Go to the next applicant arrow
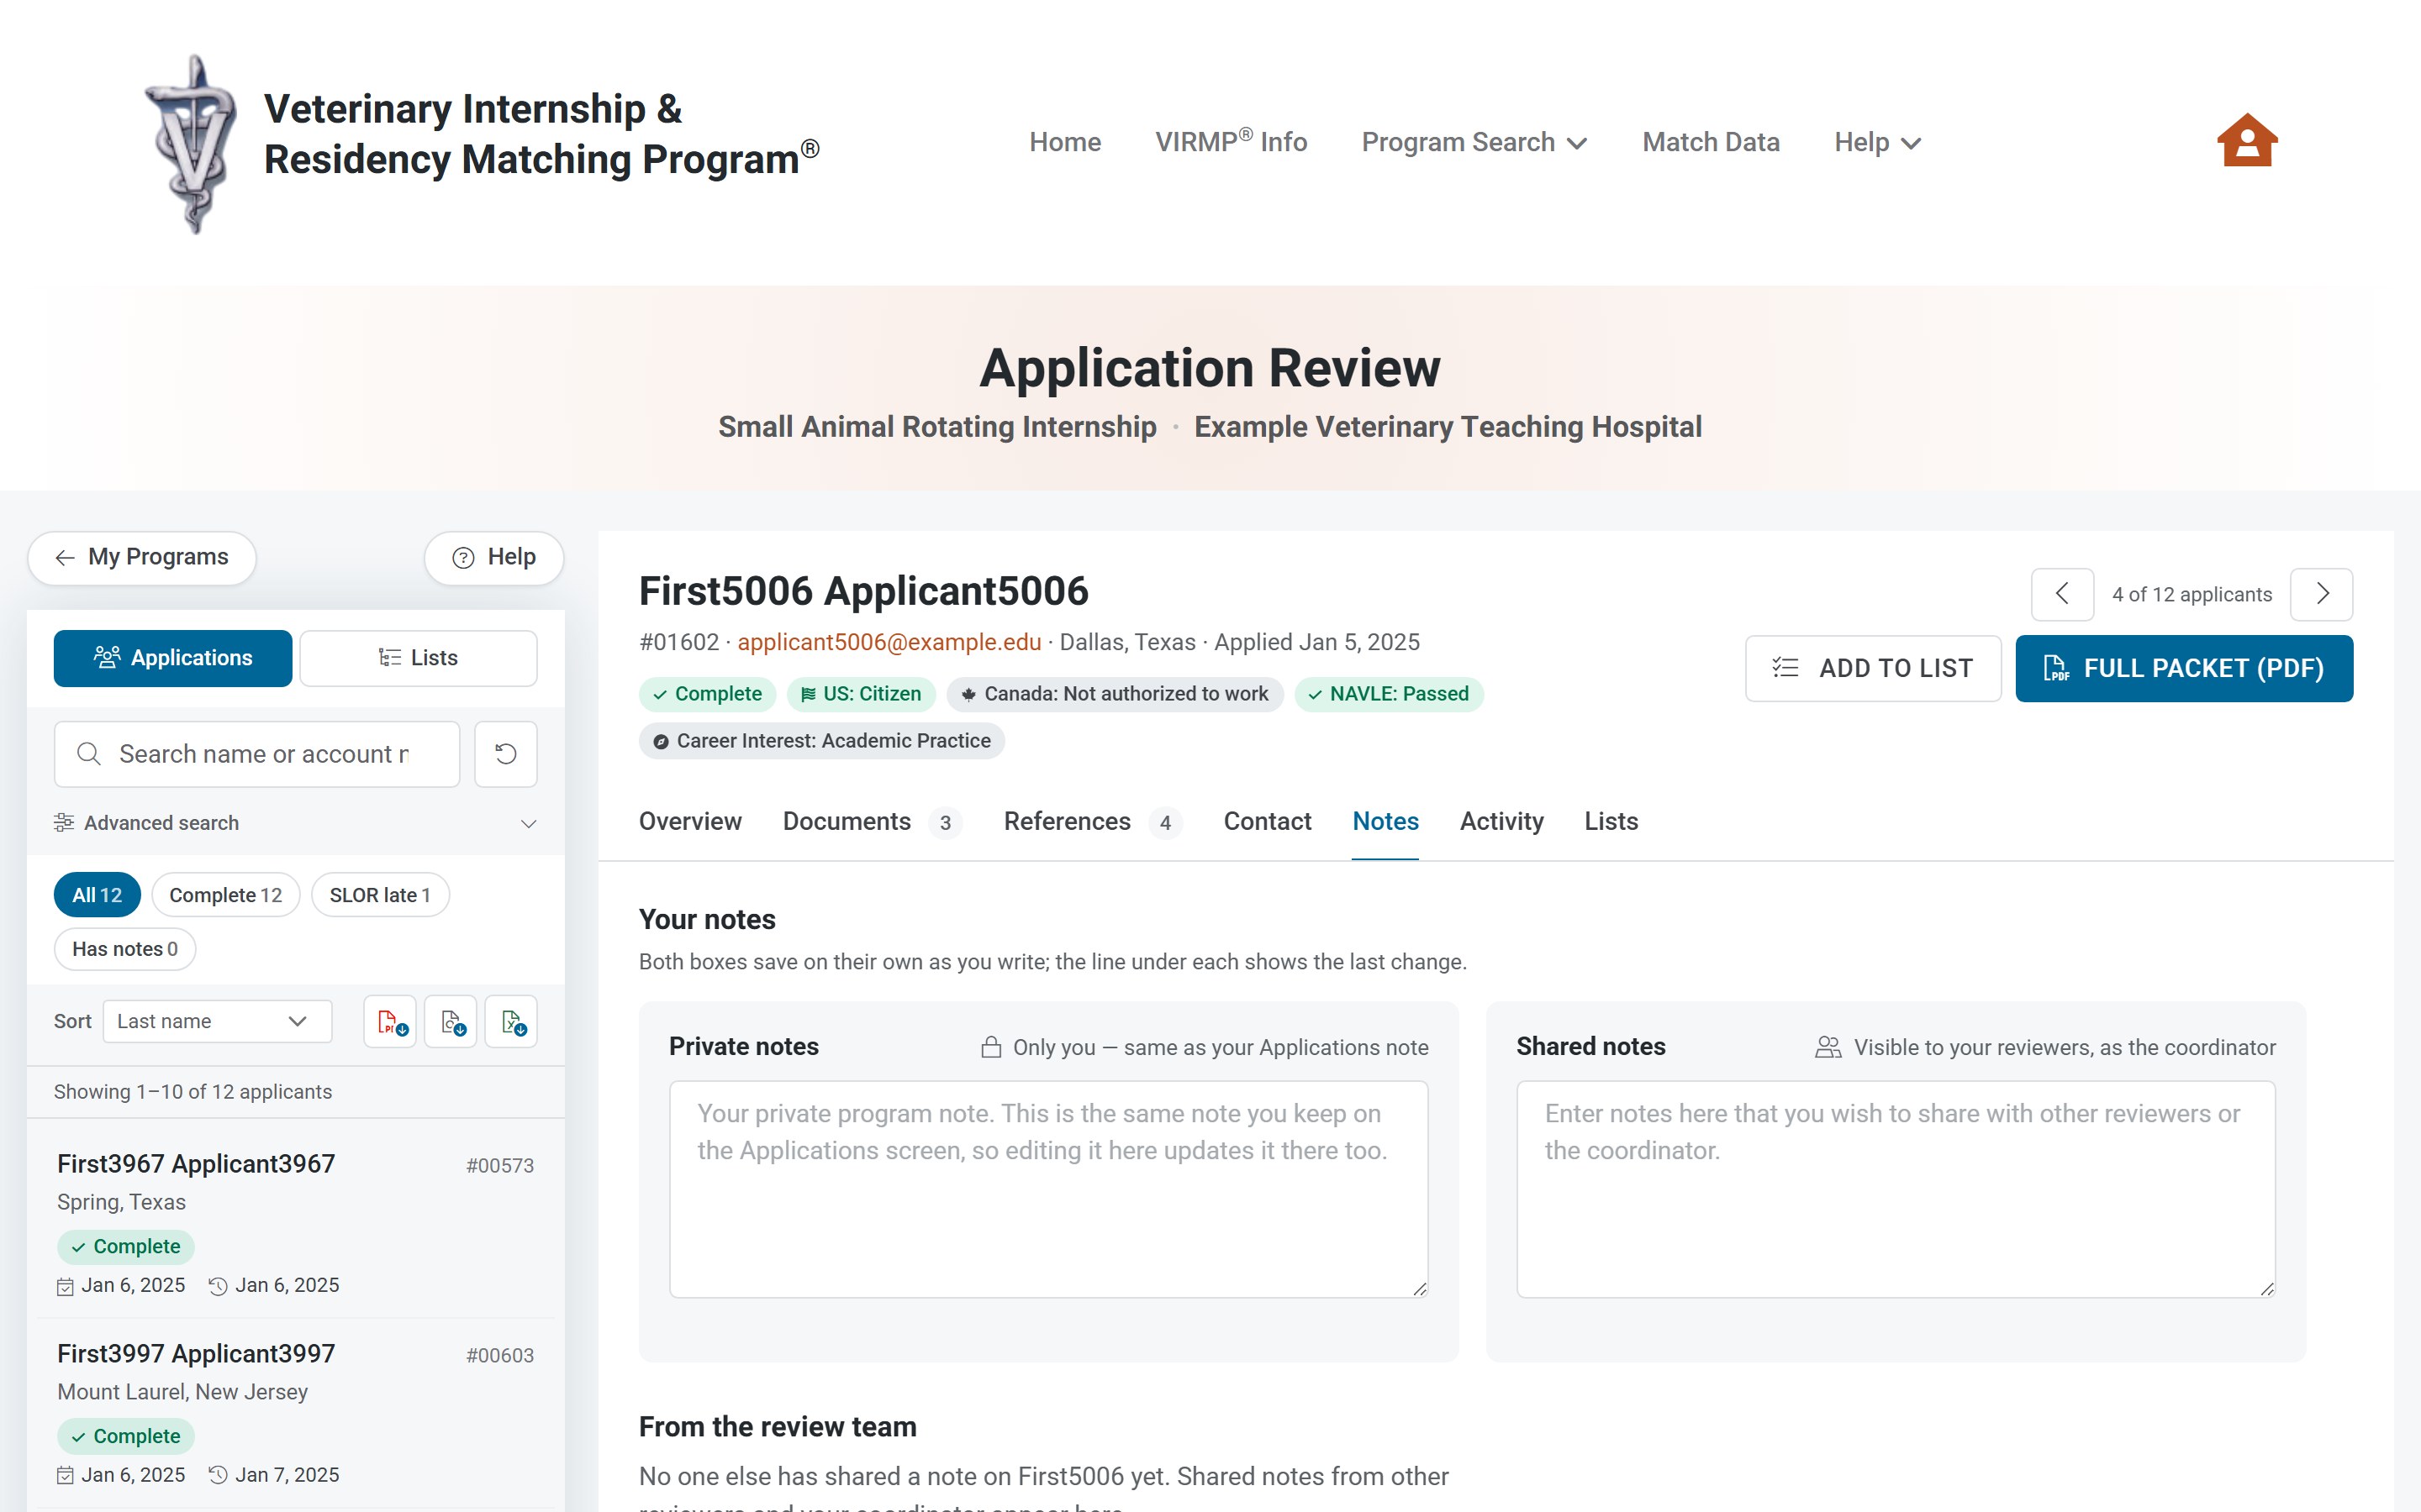This screenshot has height=1512, width=2421. coord(2321,594)
